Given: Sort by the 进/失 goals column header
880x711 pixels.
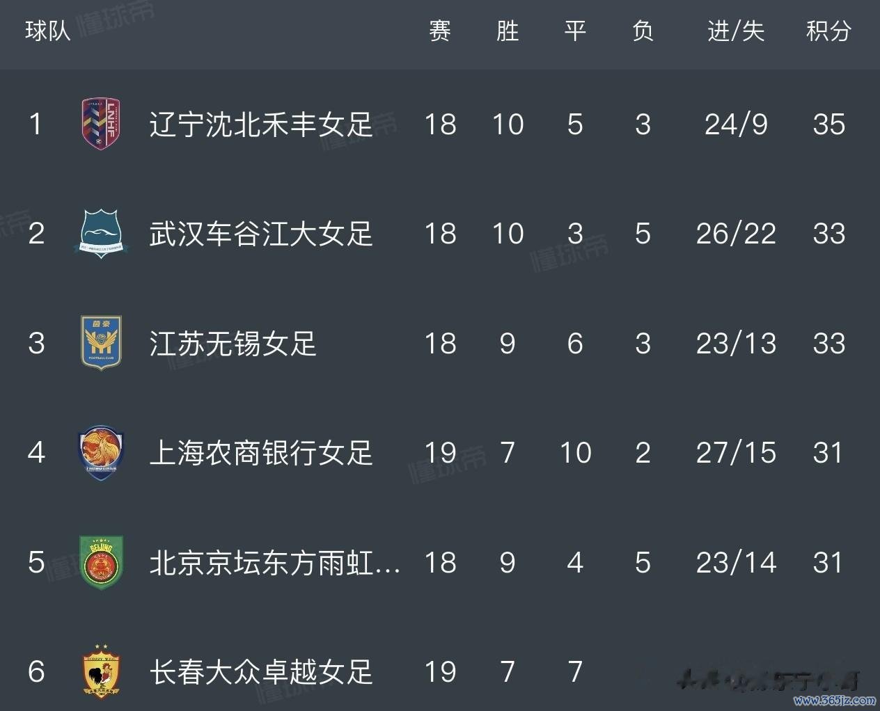Looking at the screenshot, I should 736,31.
